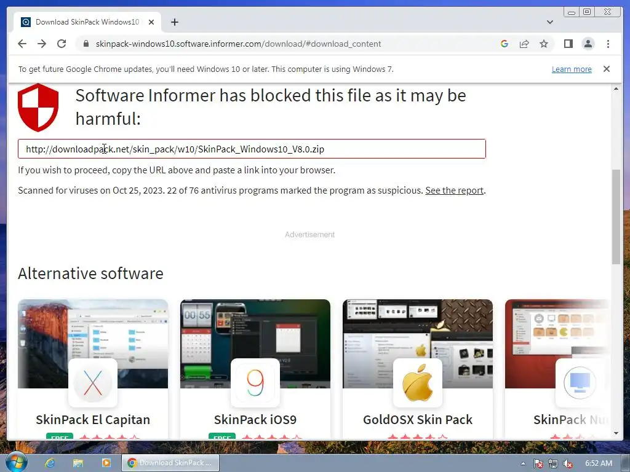The height and width of the screenshot is (472, 630).
Task: Click the Google icon in the address bar
Action: click(504, 44)
